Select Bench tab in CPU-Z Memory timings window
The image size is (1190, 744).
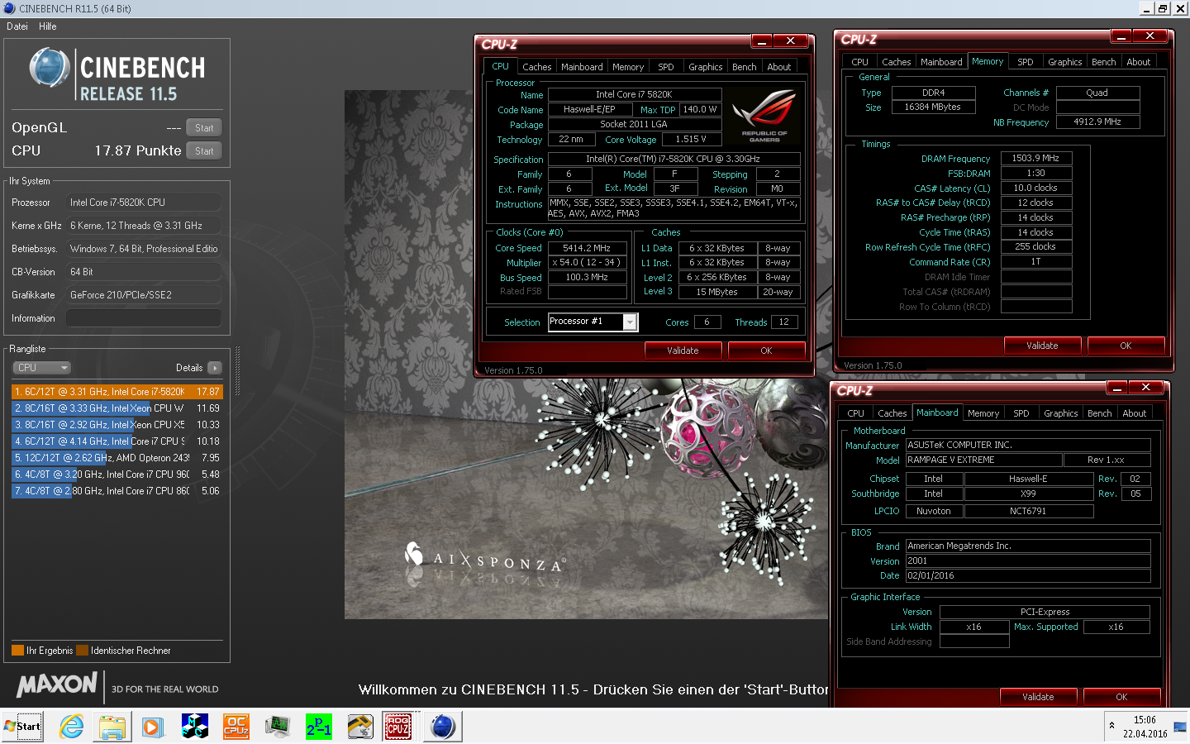point(1104,62)
